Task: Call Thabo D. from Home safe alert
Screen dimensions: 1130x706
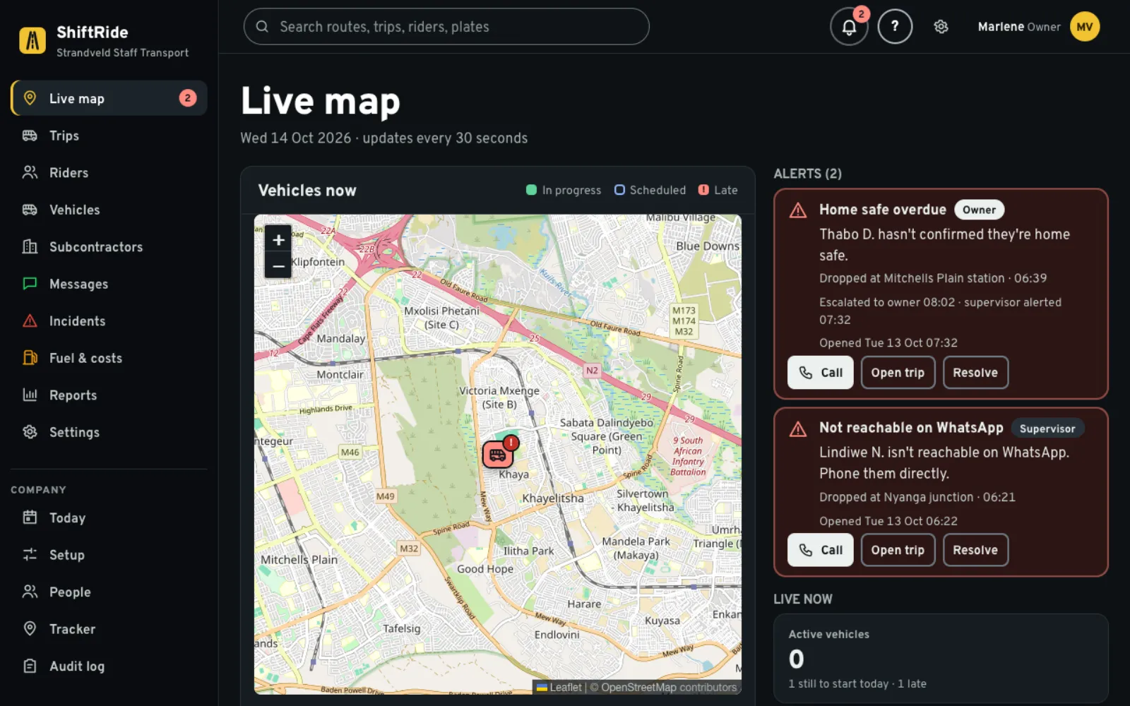Action: [821, 373]
